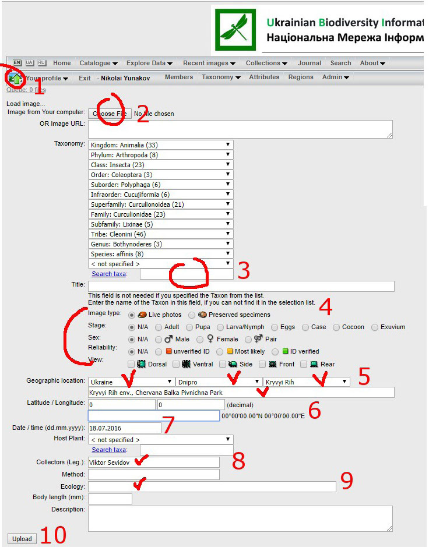Viewport: 429px width, 547px height.
Task: Check the Rear view checkbox
Action: (304, 364)
